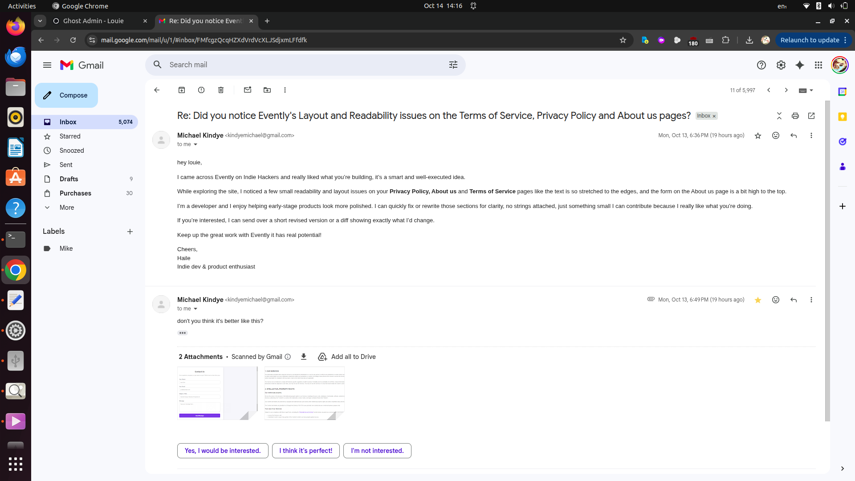Toggle the main menu hamburger sidebar

47,65
